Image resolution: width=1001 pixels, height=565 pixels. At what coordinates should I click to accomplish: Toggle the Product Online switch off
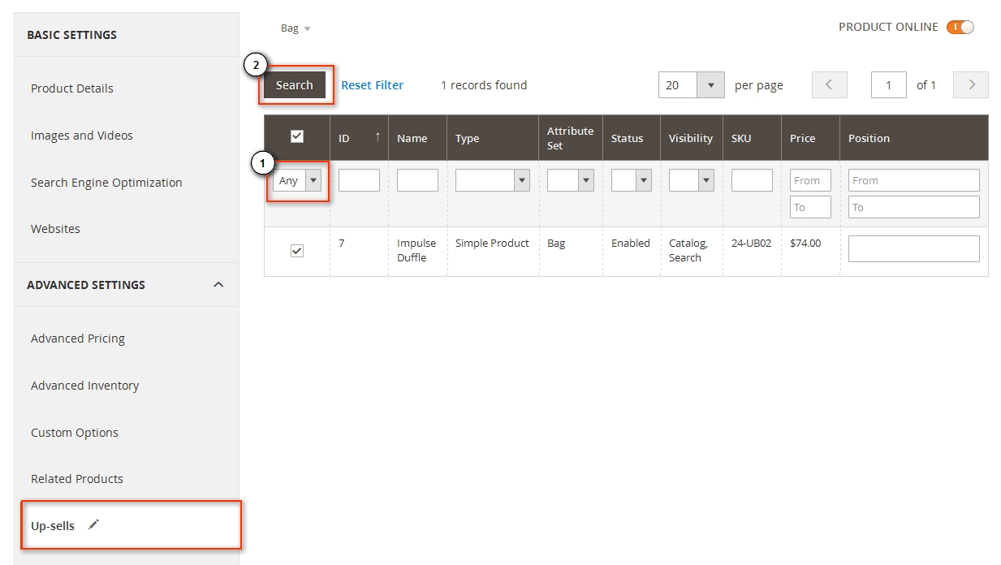[x=960, y=27]
